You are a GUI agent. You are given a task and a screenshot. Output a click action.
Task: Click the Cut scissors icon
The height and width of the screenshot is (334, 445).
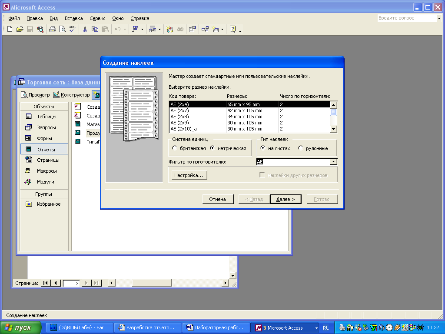pyautogui.click(x=85, y=29)
